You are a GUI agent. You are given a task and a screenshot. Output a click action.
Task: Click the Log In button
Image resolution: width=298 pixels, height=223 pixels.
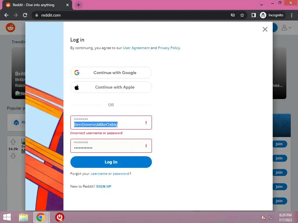pos(111,162)
